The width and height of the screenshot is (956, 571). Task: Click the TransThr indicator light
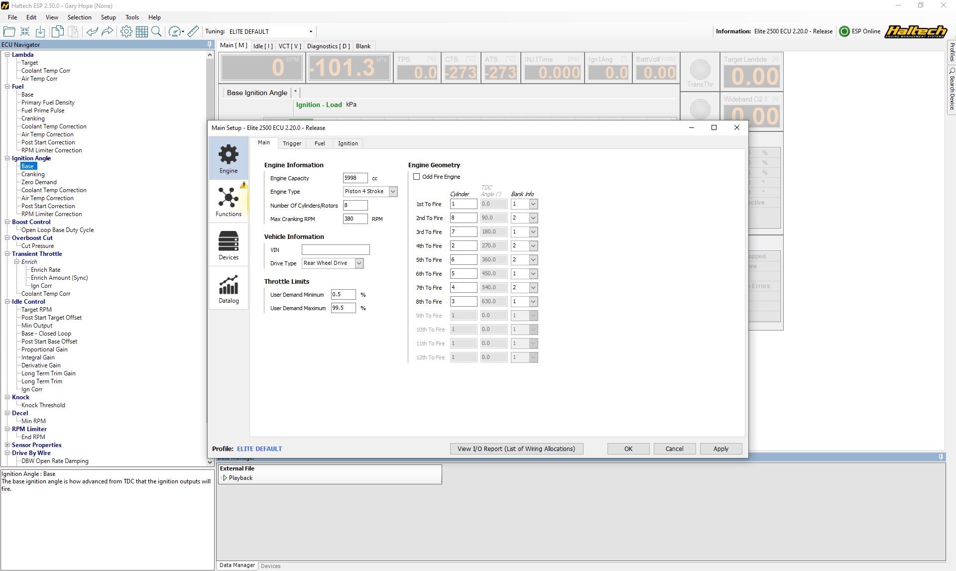click(700, 70)
